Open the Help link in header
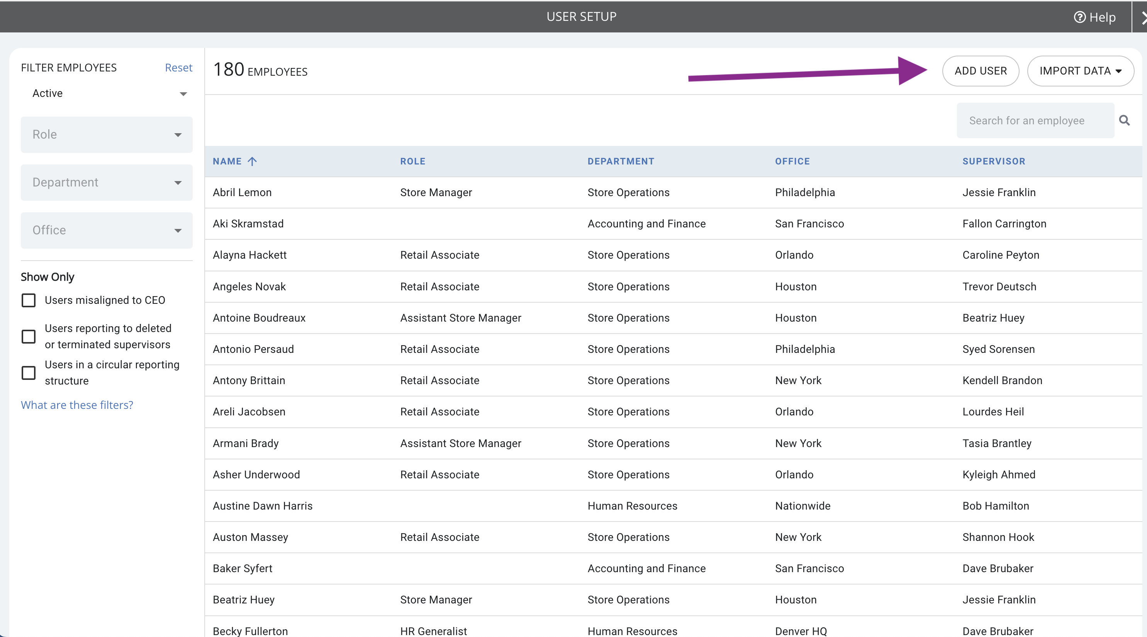This screenshot has width=1147, height=637. pos(1094,17)
